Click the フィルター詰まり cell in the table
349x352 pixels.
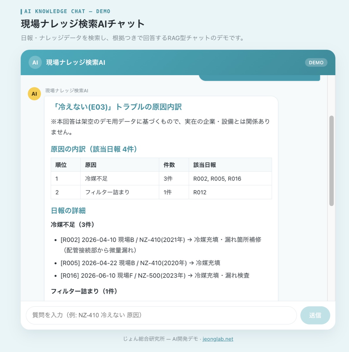click(120, 192)
